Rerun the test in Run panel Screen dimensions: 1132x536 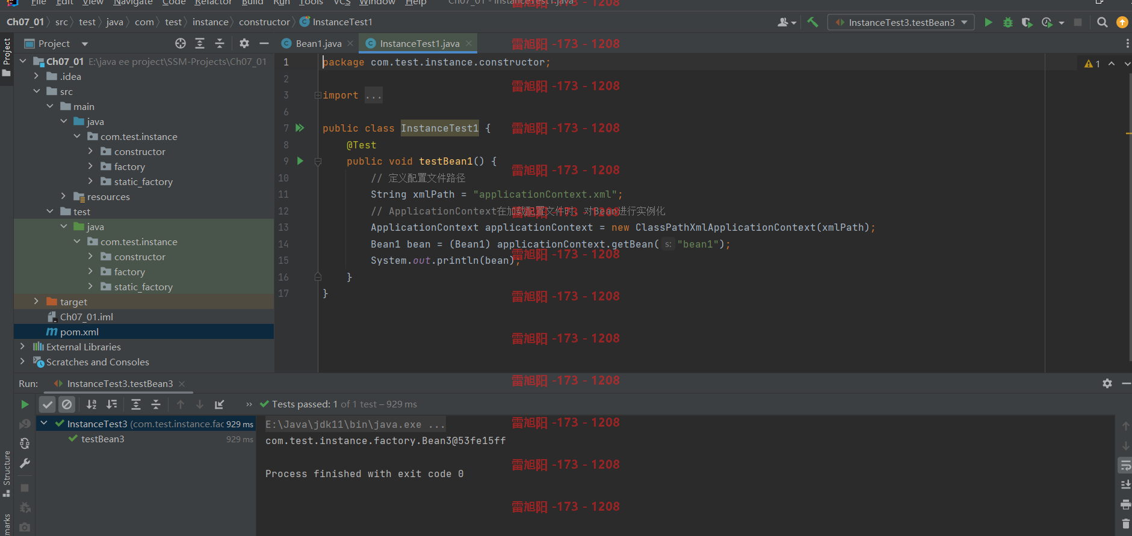[x=25, y=404]
